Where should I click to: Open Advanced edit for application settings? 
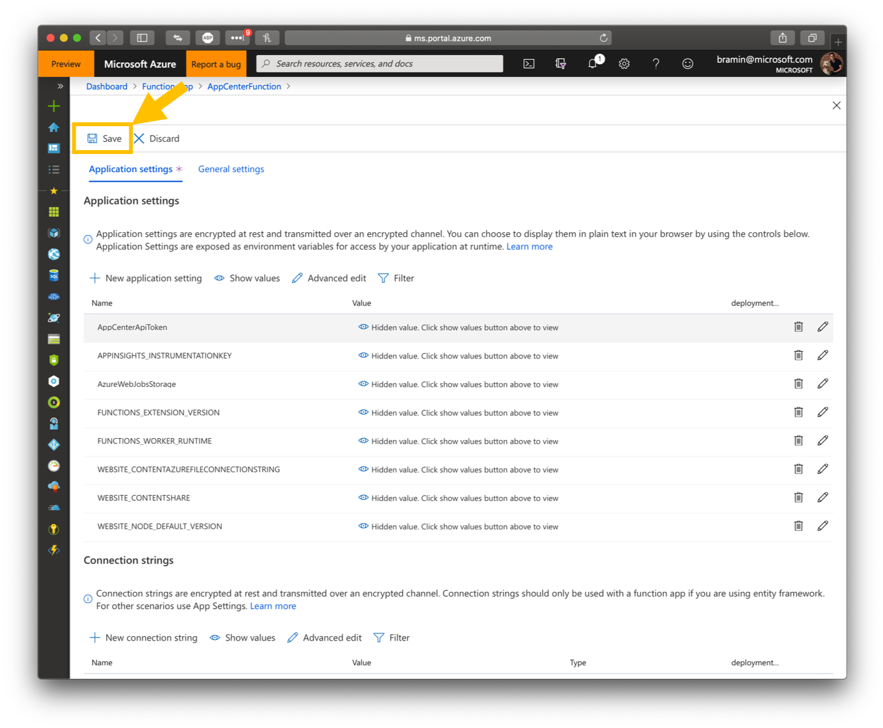click(329, 278)
